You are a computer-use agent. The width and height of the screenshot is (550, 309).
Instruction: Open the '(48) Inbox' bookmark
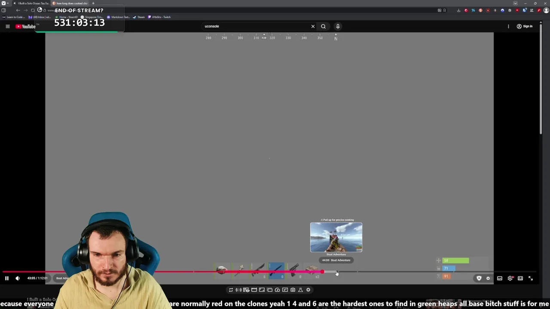[x=40, y=17]
